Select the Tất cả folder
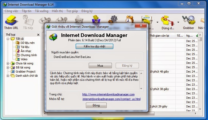The image size is (208, 120). (x=20, y=39)
